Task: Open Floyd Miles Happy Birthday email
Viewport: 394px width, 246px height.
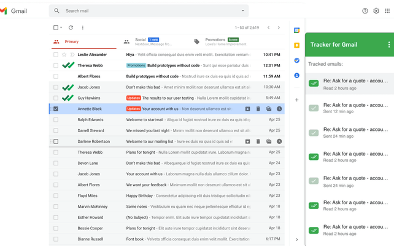Action: click(x=184, y=196)
